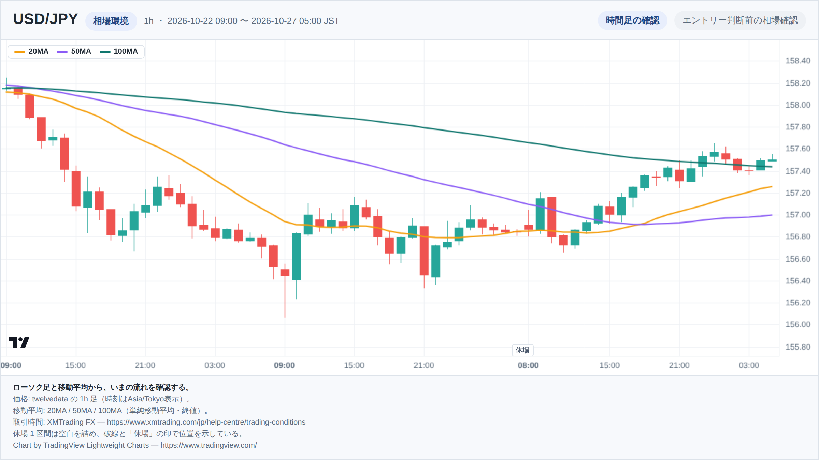Click the 158.00 price axis label

[x=798, y=105]
